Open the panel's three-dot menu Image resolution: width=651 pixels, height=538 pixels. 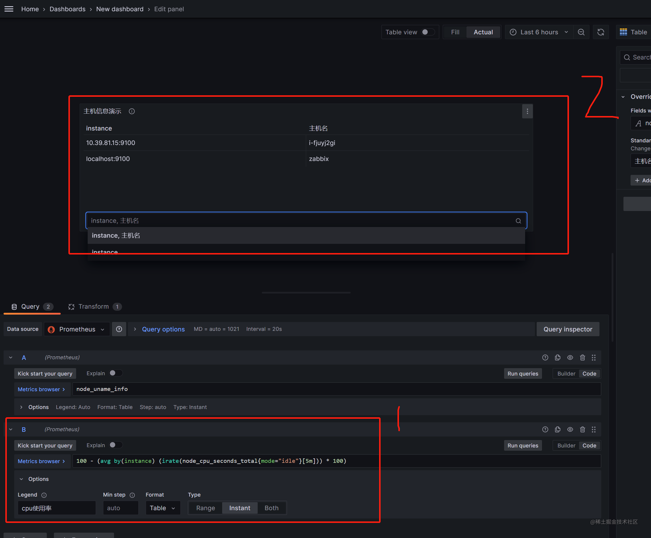pos(527,111)
